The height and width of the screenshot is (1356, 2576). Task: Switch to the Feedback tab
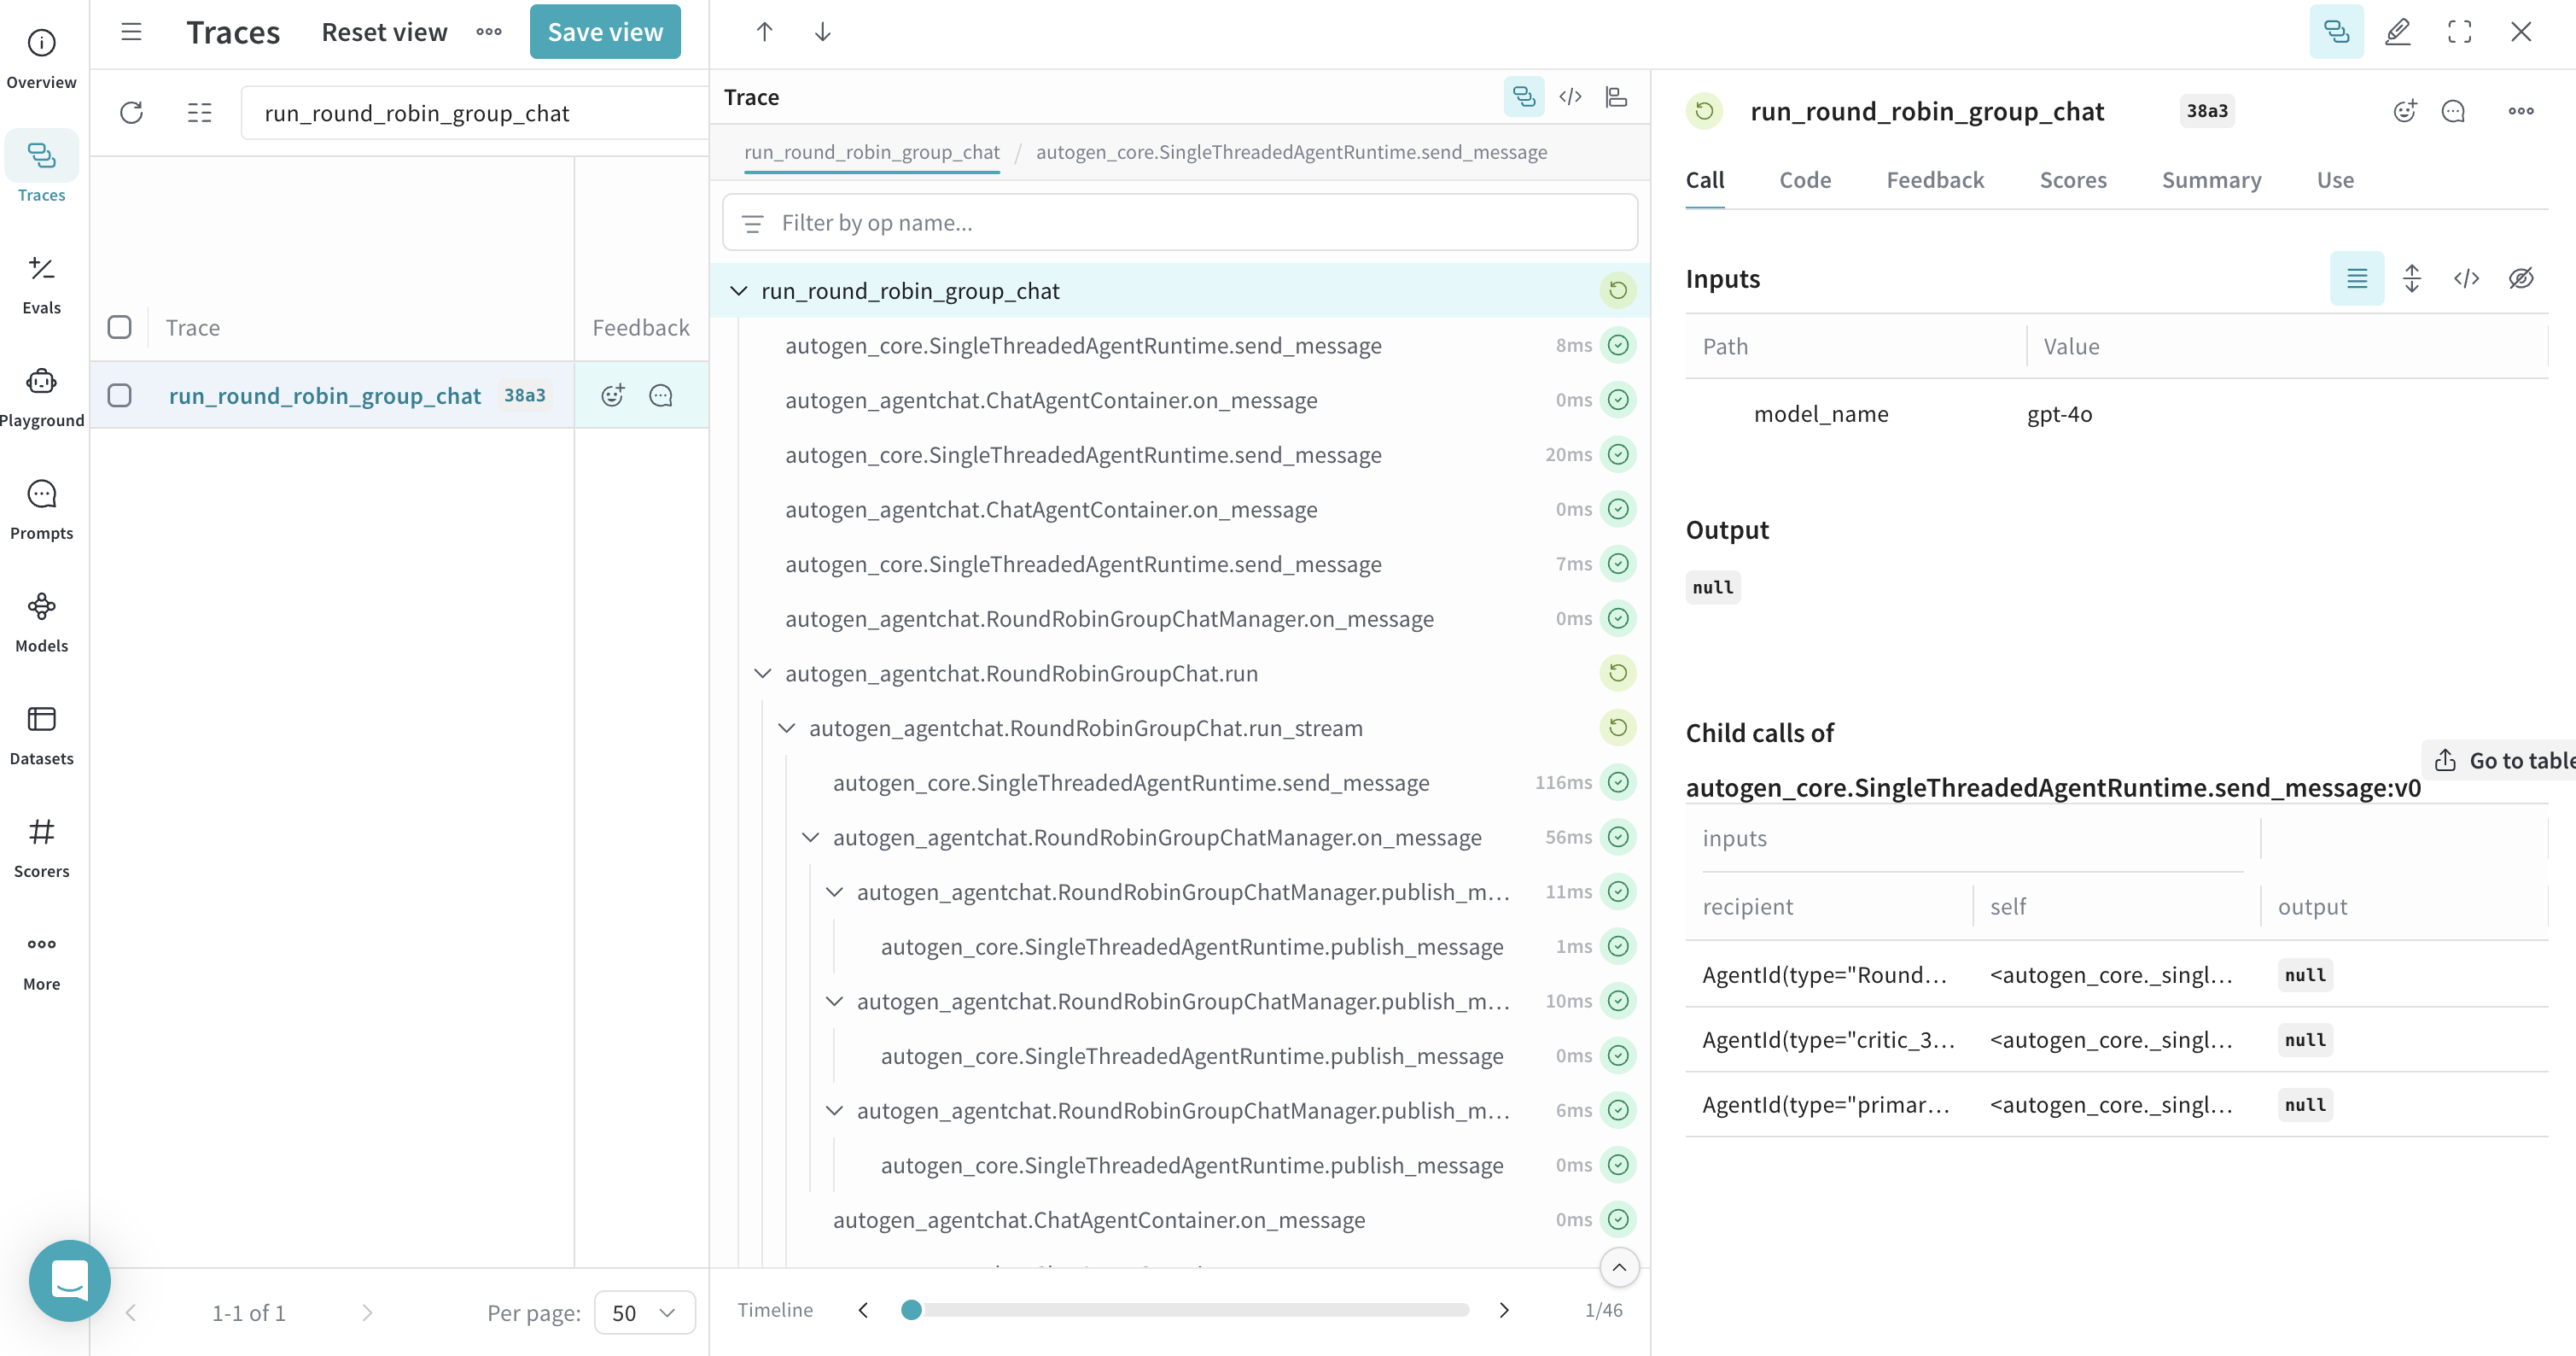point(1934,180)
